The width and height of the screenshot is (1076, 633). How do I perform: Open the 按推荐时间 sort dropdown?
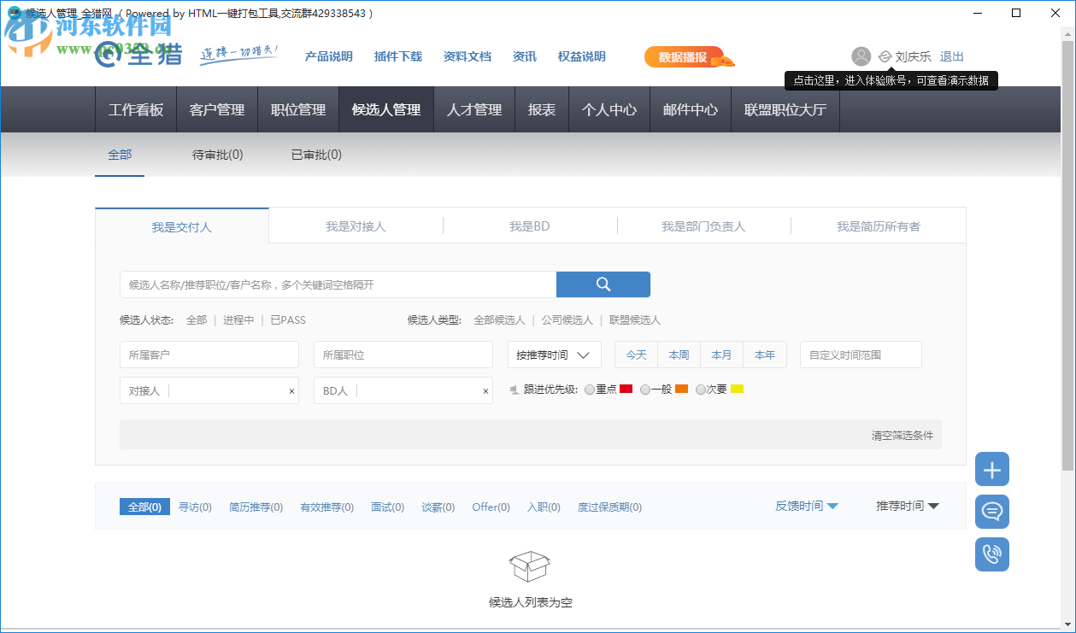pyautogui.click(x=554, y=354)
